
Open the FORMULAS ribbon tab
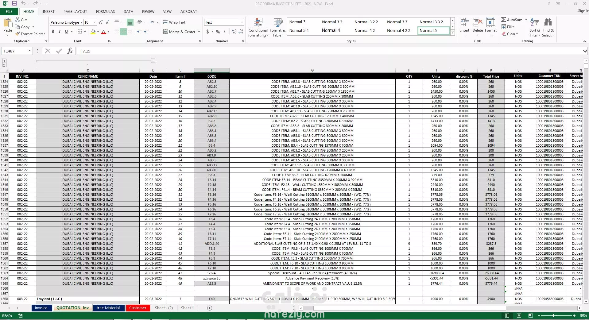click(x=105, y=12)
